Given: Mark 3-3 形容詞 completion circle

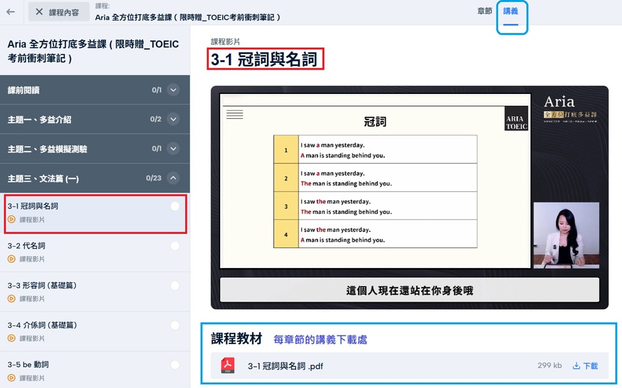Looking at the screenshot, I should pyautogui.click(x=175, y=285).
